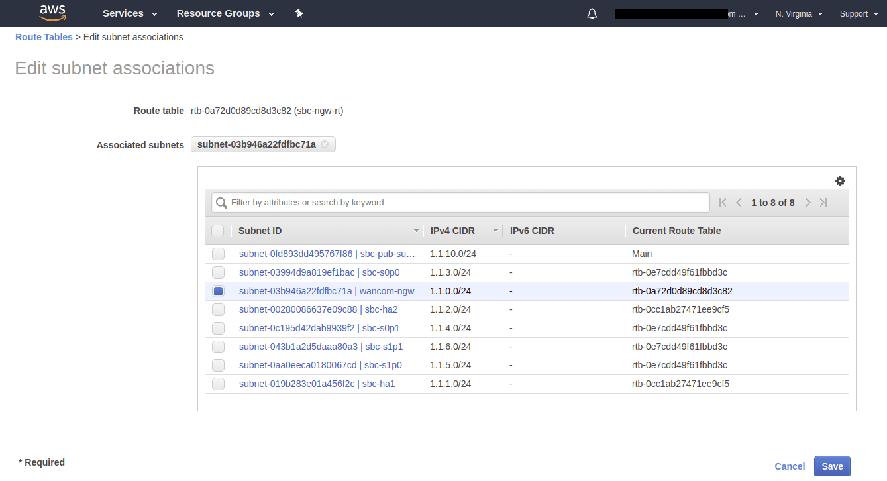Check the sbc-pub-su subnet checkbox
Viewport: 887px width, 481px height.
(x=218, y=254)
